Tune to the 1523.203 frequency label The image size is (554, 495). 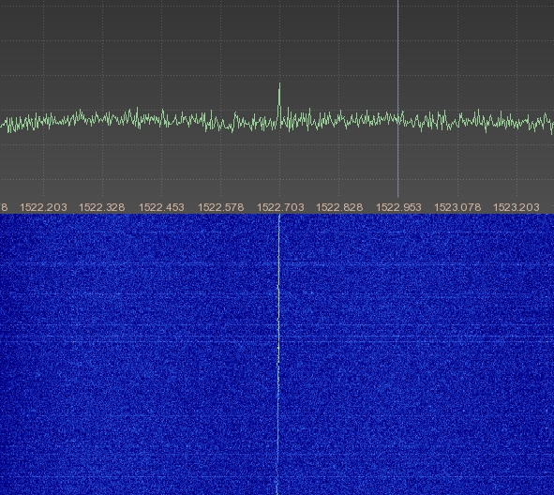click(x=517, y=207)
